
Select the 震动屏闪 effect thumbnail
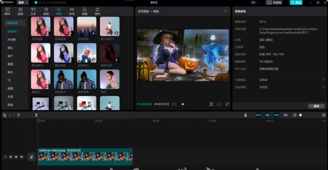(x=41, y=53)
